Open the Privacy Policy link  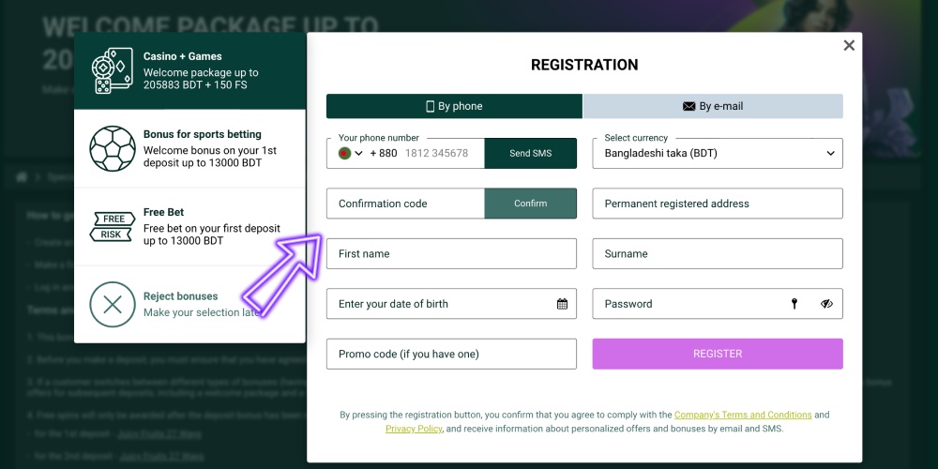point(414,429)
